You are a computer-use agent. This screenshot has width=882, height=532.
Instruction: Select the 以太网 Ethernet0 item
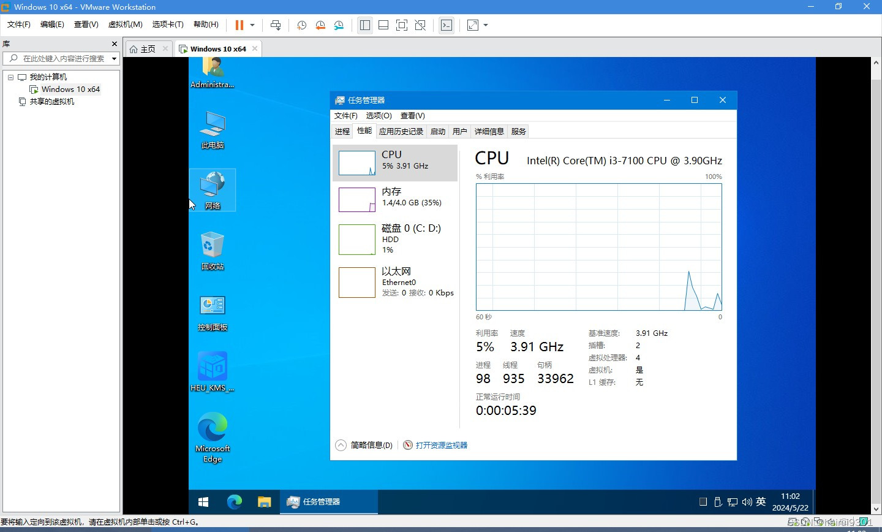coord(395,282)
